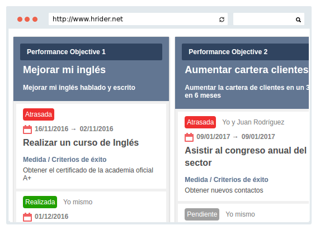Click into the browser search box

[269, 19]
